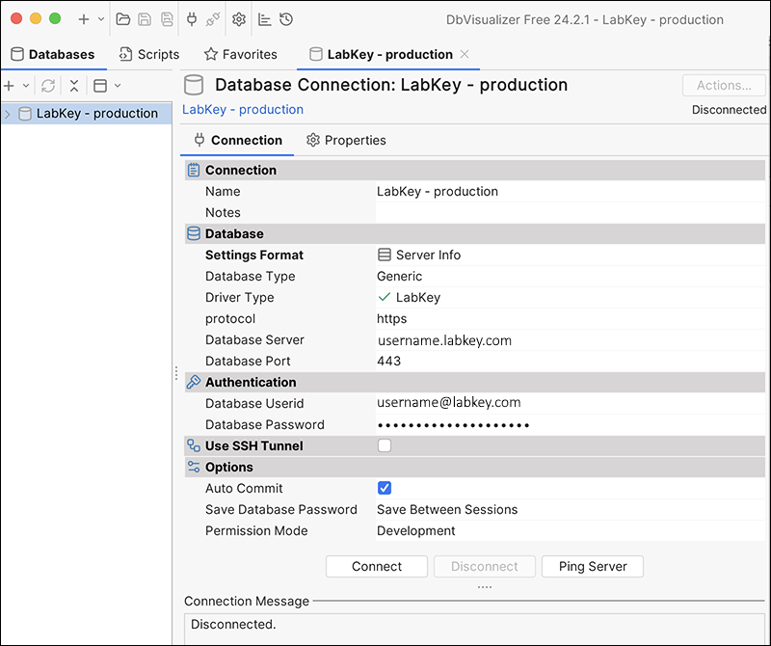Click the chart monitor icon in toolbar
Image resolution: width=771 pixels, height=646 pixels.
click(x=264, y=19)
